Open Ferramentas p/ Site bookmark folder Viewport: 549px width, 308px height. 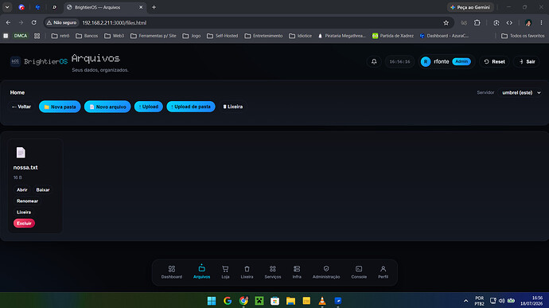153,36
